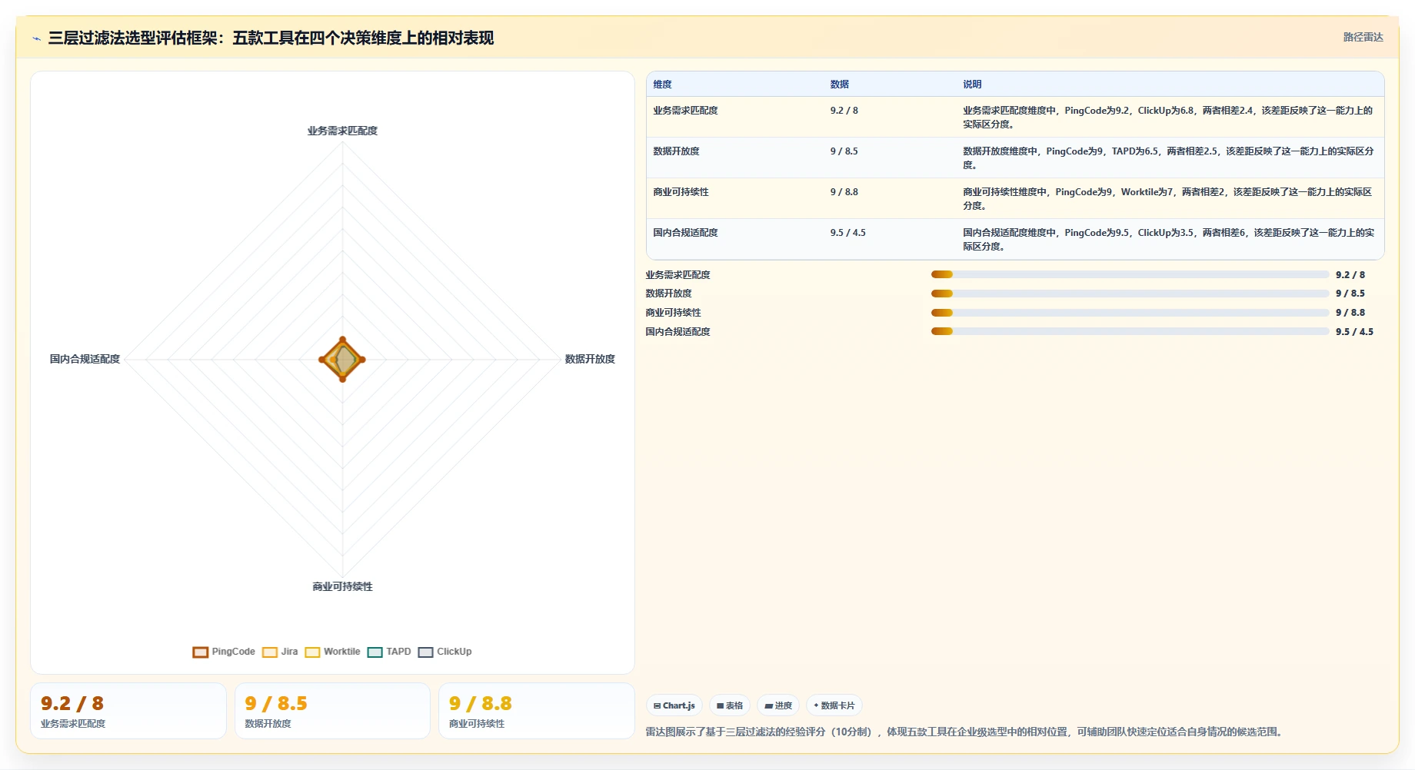Toggle PingCode series in chart legend
1415x770 pixels.
[224, 652]
